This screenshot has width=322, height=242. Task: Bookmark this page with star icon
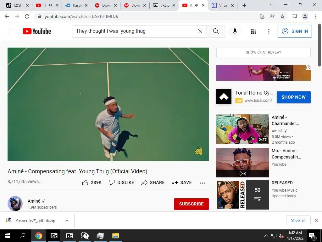[282, 16]
